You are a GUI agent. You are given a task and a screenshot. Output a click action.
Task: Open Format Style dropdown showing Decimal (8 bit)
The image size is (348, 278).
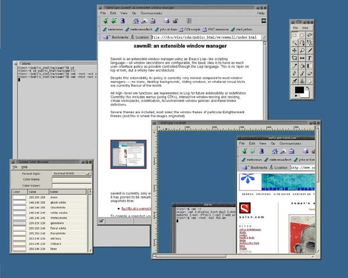point(71,174)
